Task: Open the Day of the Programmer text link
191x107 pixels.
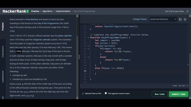Action: pyautogui.click(x=48, y=23)
